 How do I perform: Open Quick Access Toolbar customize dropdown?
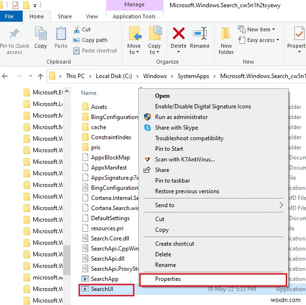[x=35, y=6]
